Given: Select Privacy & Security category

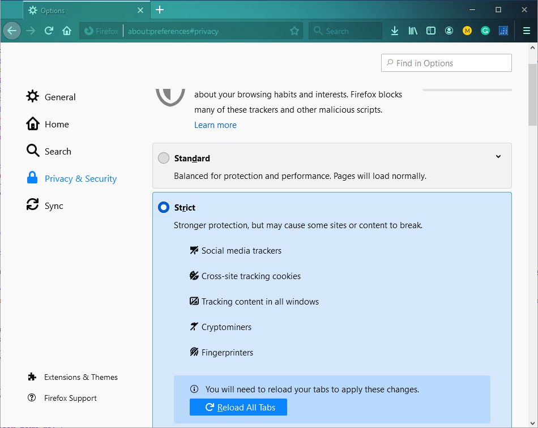Looking at the screenshot, I should tap(72, 178).
